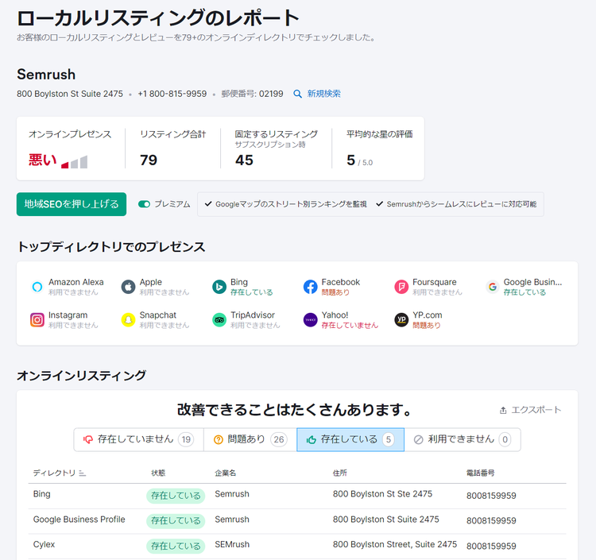The width and height of the screenshot is (596, 560).
Task: Click address 800 Boylston Street, Suite 2475
Action: pos(395,544)
